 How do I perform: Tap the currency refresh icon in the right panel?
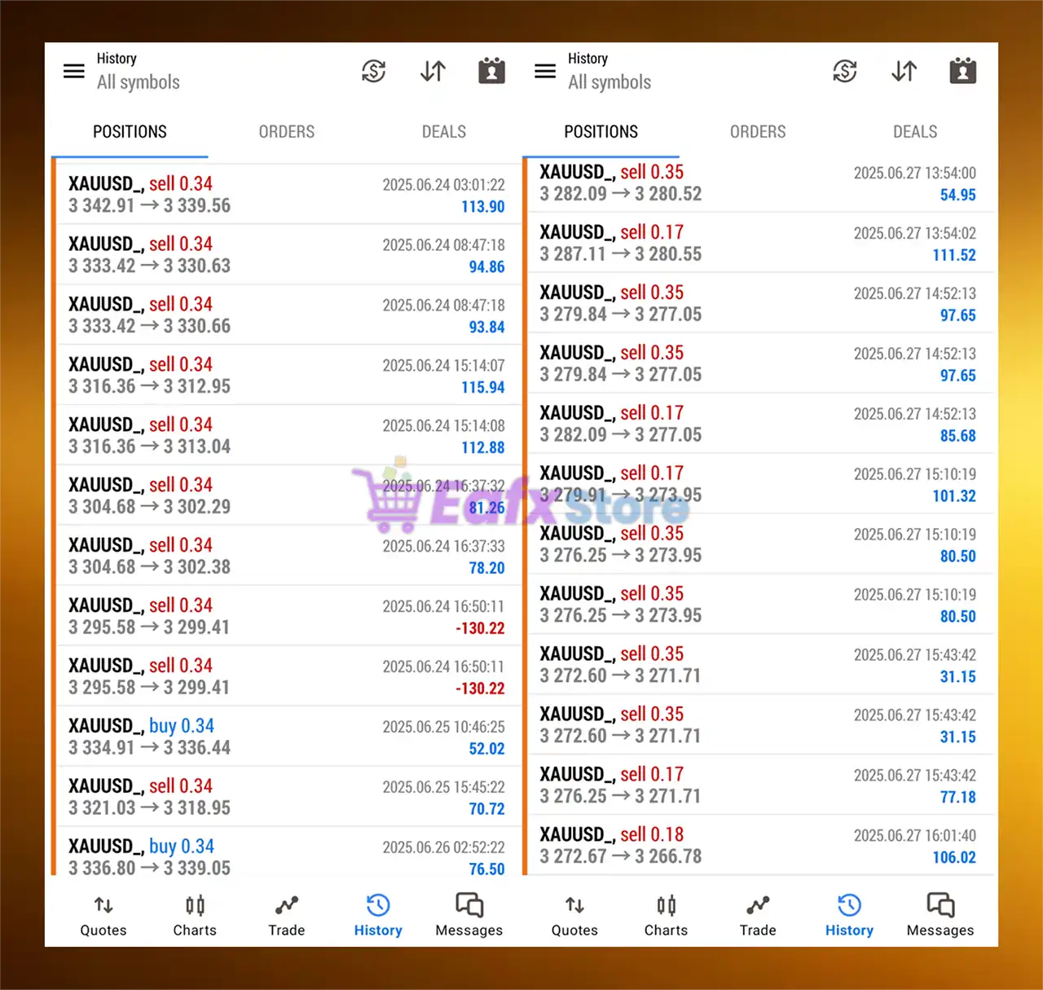tap(845, 71)
